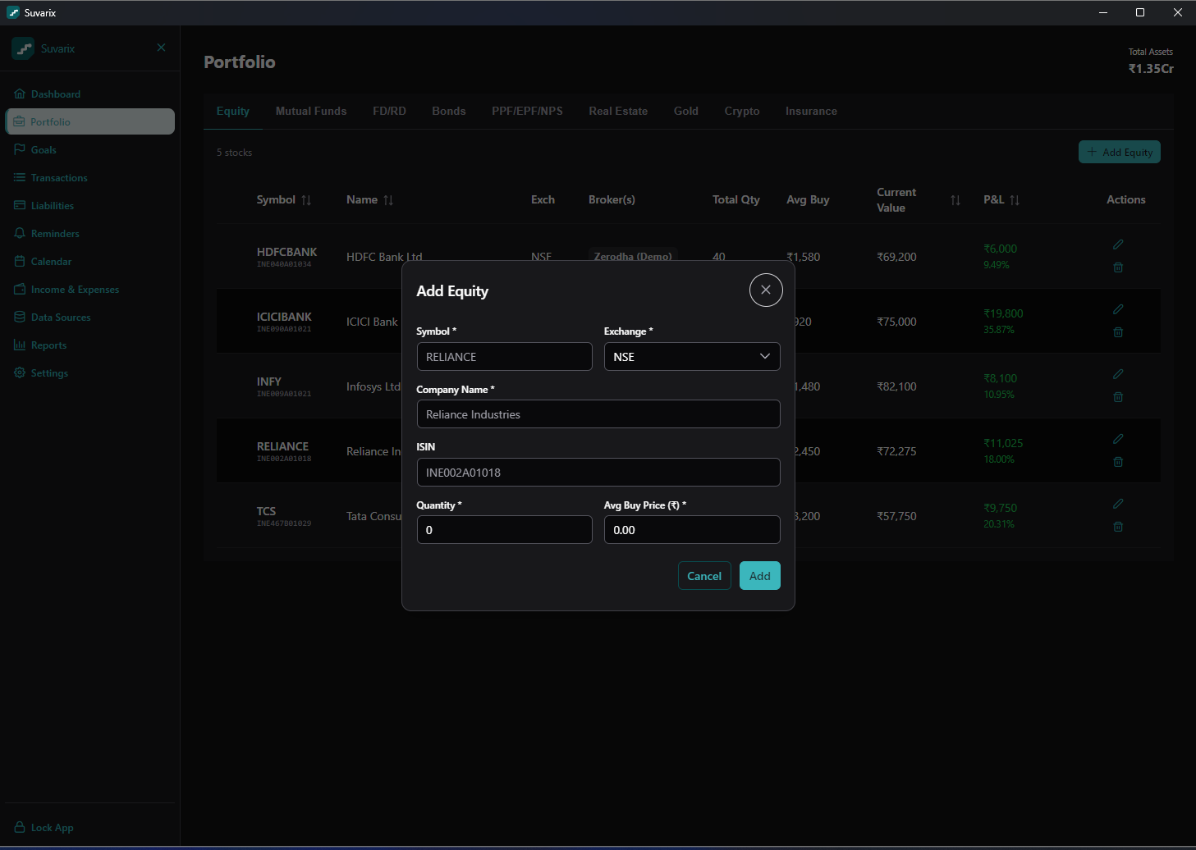
Task: Edit the TCS row
Action: point(1118,504)
